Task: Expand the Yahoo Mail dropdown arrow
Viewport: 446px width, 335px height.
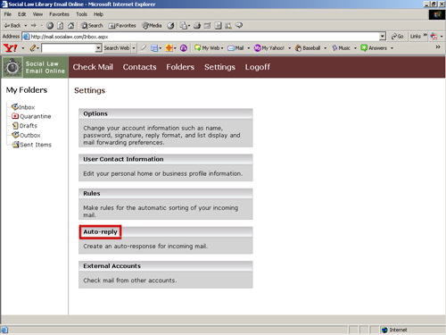Action: pyautogui.click(x=248, y=48)
